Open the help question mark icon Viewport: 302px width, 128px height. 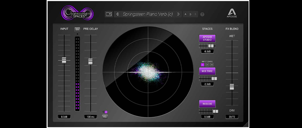(202, 14)
